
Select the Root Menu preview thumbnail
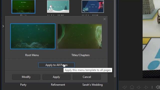coord(33,36)
